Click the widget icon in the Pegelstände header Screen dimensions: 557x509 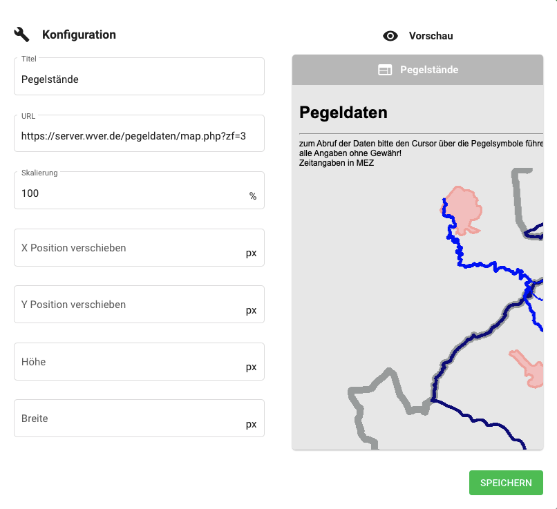pyautogui.click(x=385, y=70)
